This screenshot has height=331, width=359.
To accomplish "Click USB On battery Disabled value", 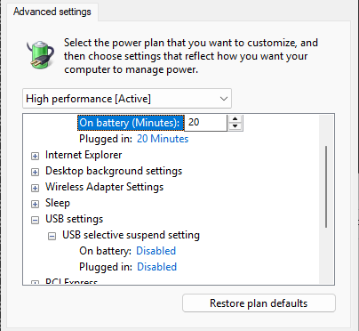I will click(156, 251).
